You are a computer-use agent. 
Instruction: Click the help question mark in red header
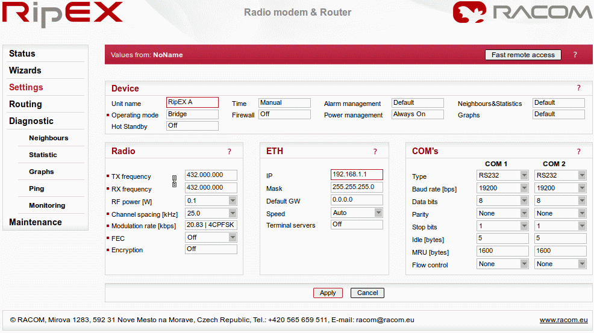pyautogui.click(x=575, y=55)
